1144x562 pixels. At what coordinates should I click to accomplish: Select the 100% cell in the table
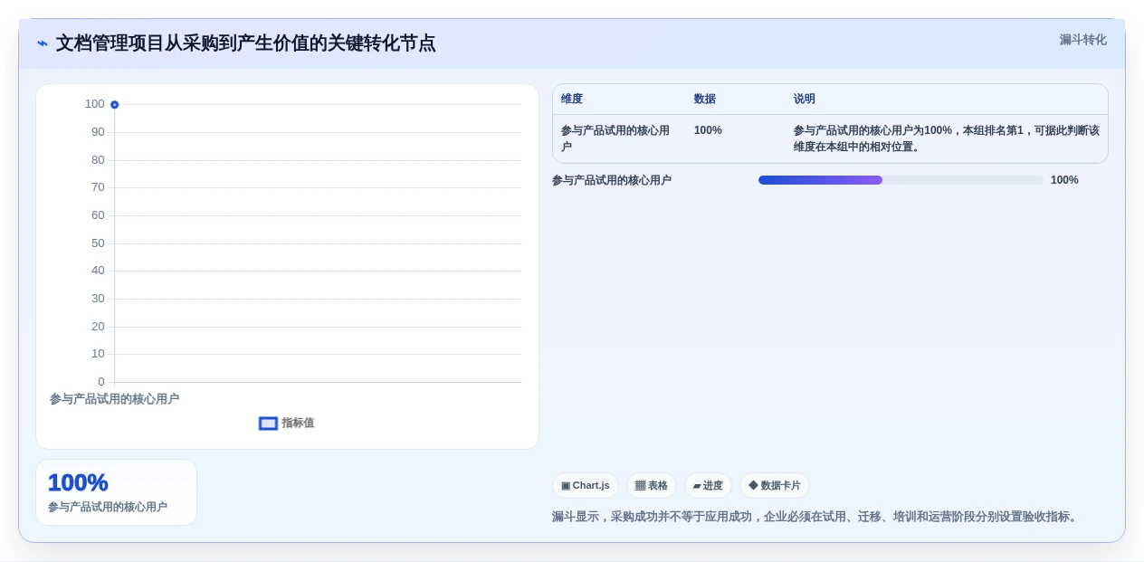(708, 130)
